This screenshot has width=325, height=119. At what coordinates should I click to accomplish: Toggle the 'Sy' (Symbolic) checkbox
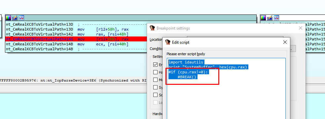[x=155, y=87]
